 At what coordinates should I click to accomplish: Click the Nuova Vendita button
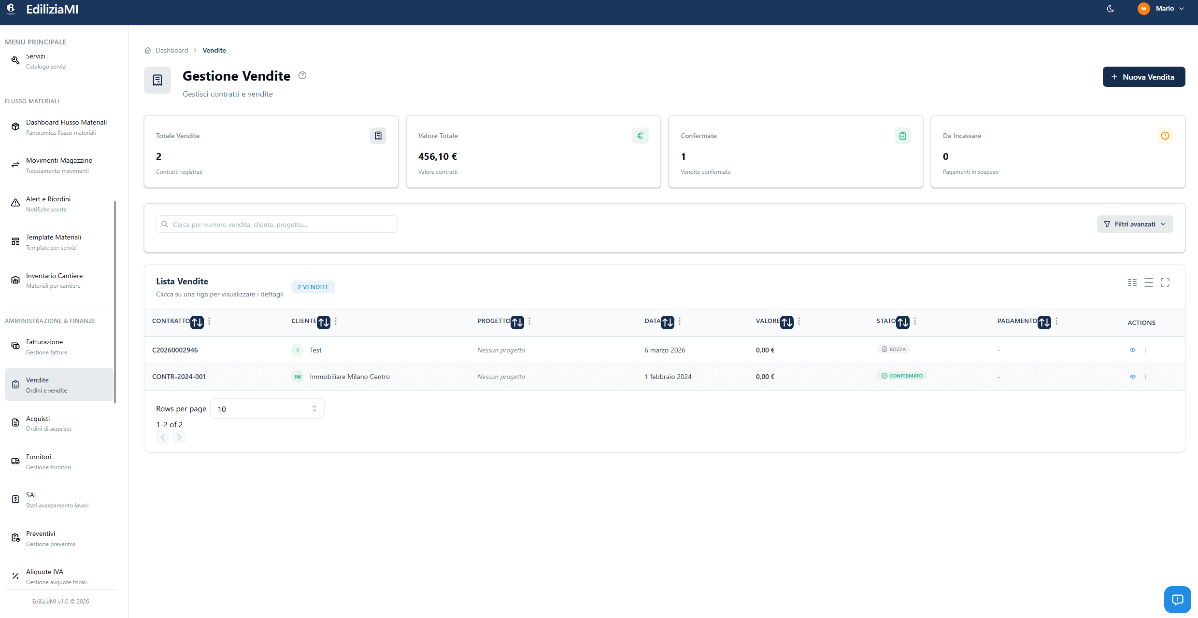pyautogui.click(x=1143, y=77)
